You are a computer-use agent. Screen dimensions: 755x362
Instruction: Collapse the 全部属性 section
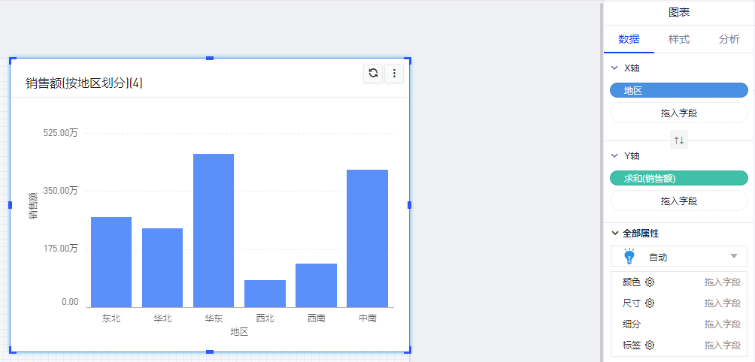[x=615, y=234]
